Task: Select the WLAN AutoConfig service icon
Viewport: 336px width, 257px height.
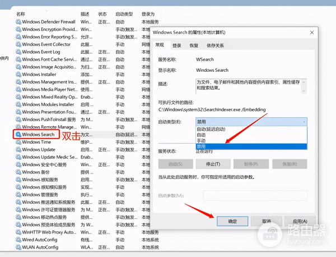Action: [x=18, y=247]
